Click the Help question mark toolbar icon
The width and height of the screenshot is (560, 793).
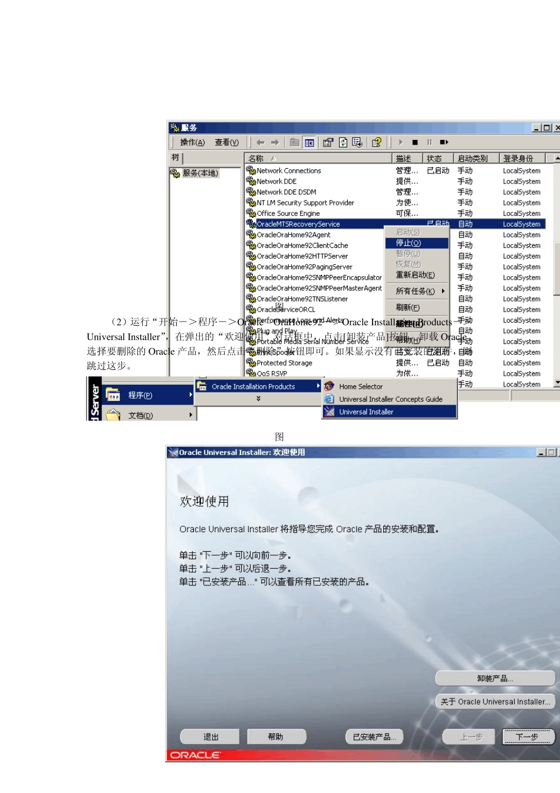click(377, 142)
